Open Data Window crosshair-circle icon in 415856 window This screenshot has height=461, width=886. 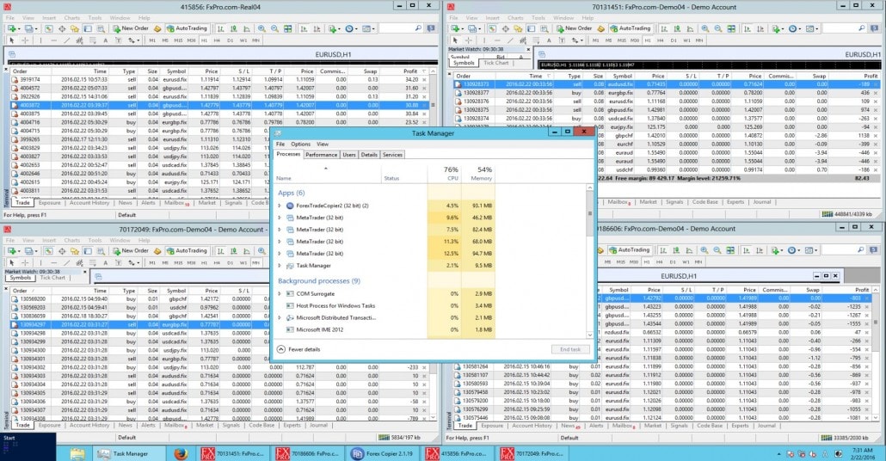pyautogui.click(x=62, y=28)
